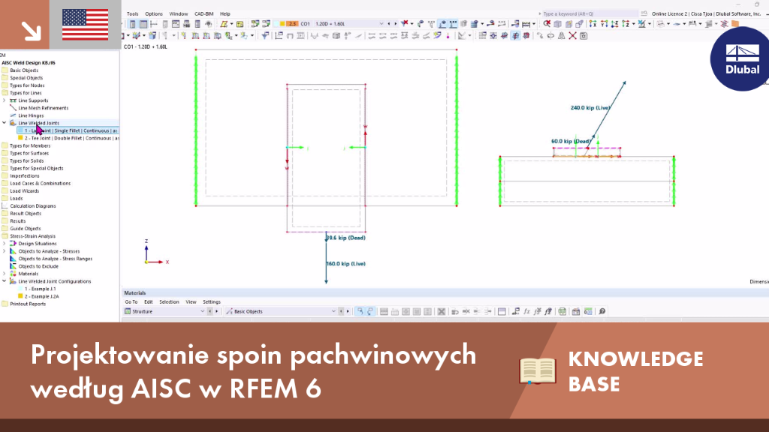Click the mirror tool icon
The height and width of the screenshot is (432, 769).
coord(562,36)
